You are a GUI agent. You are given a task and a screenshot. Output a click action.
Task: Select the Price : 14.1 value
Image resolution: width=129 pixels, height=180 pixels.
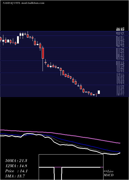(16, 171)
